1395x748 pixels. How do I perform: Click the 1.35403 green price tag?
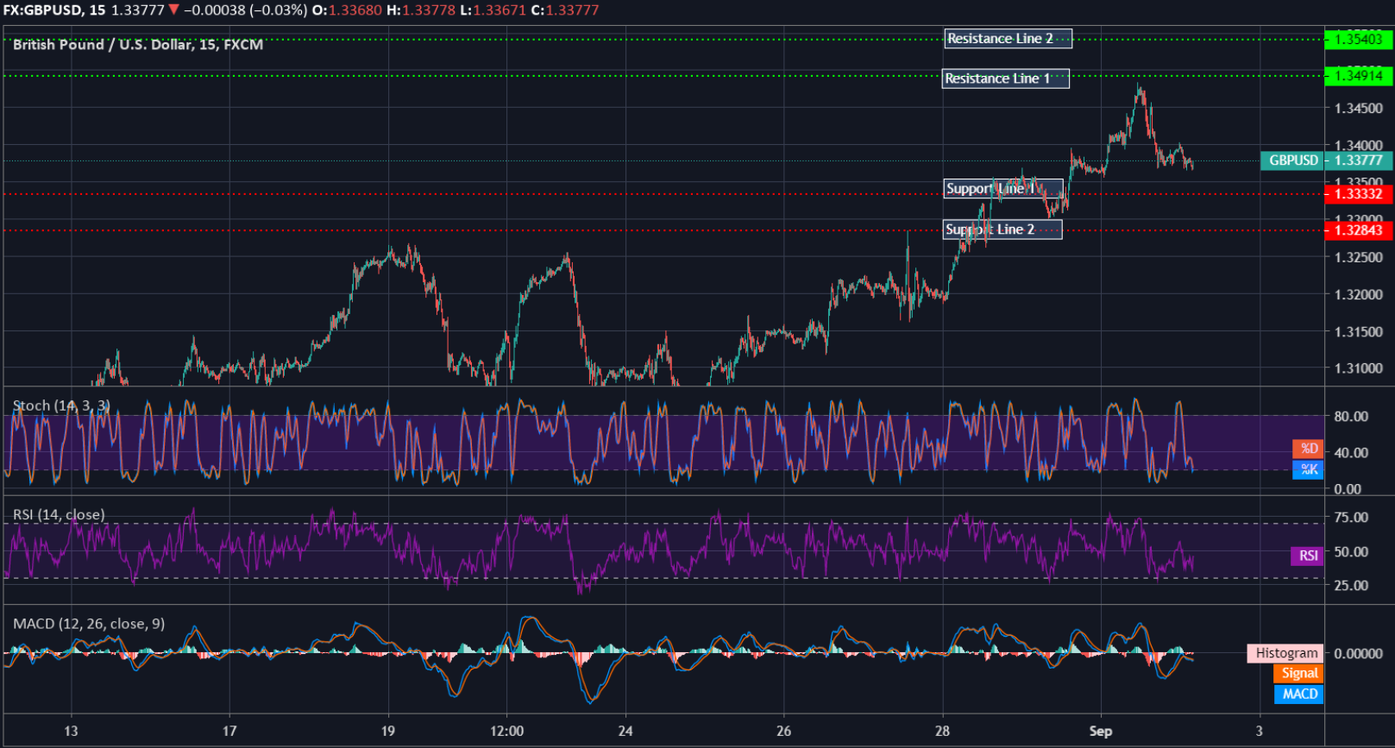point(1359,39)
